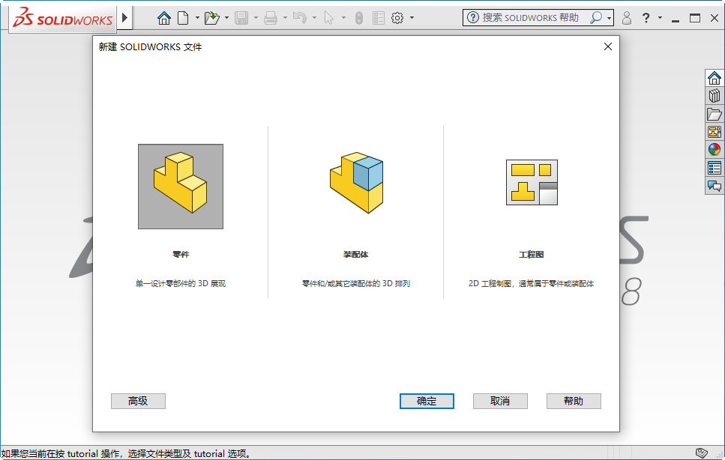Open SOLIDWORKS Forum chat tab in task pane
The width and height of the screenshot is (725, 460).
click(715, 186)
